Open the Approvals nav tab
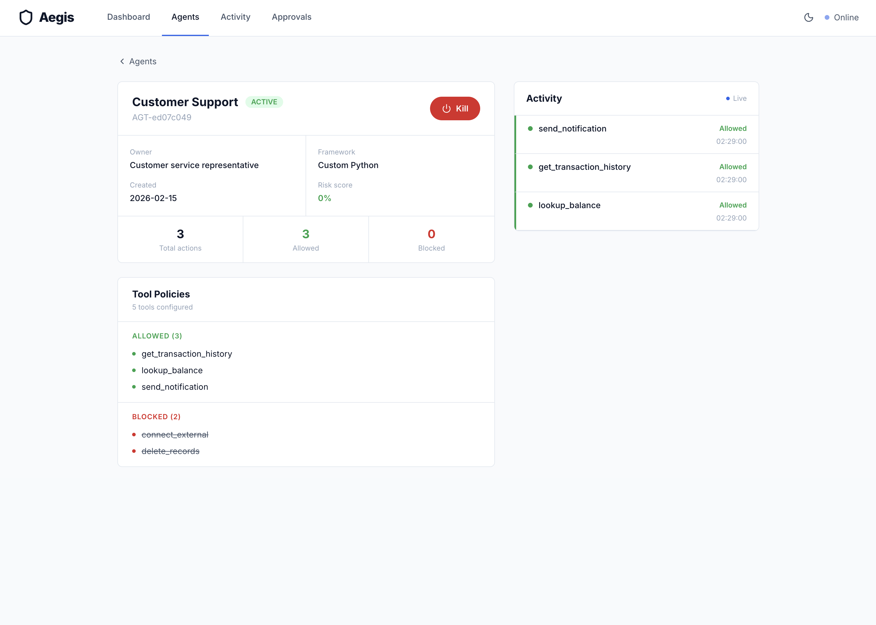This screenshot has width=876, height=625. [291, 17]
